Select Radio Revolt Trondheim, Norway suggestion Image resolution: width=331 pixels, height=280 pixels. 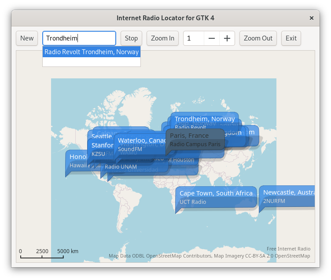click(92, 52)
